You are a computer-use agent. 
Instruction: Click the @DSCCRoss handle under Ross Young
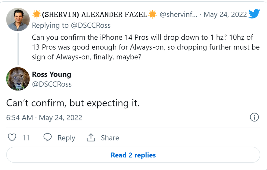point(52,84)
